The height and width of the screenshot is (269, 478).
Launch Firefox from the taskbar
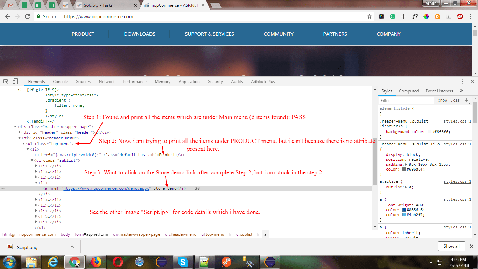(x=96, y=262)
